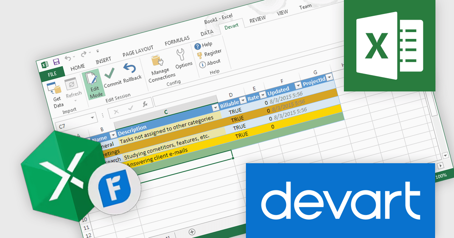Viewport: 454px width, 238px height.
Task: Select row 11 header
Action: [x=86, y=228]
